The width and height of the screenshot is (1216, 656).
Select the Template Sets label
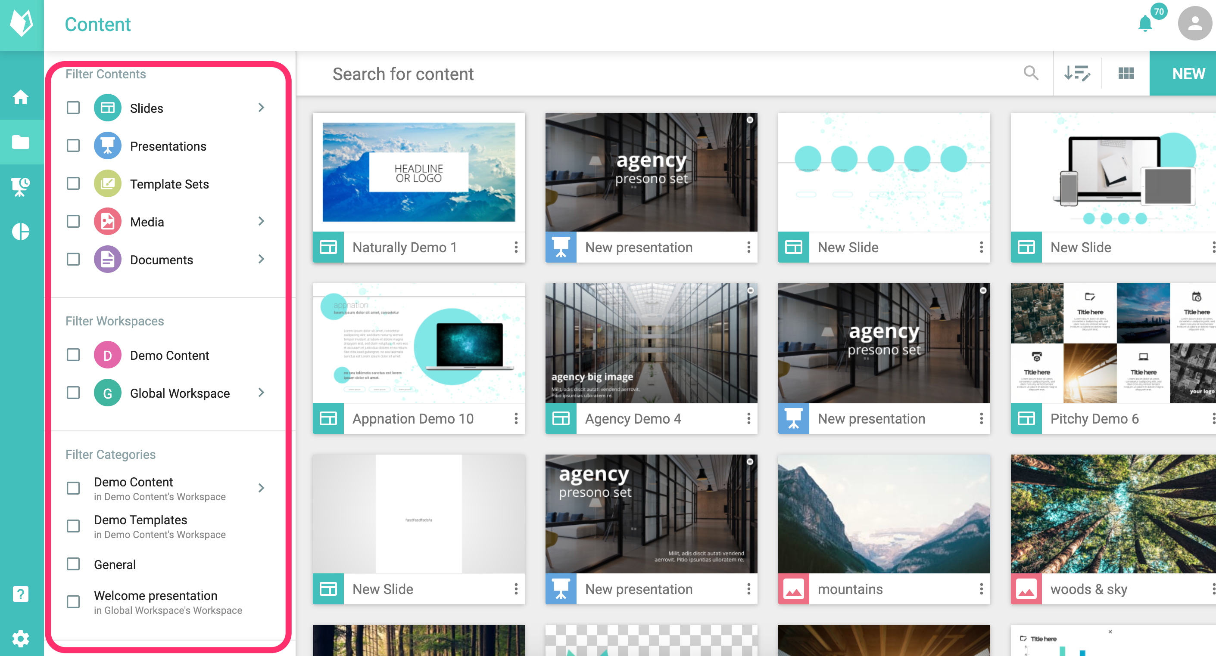169,184
